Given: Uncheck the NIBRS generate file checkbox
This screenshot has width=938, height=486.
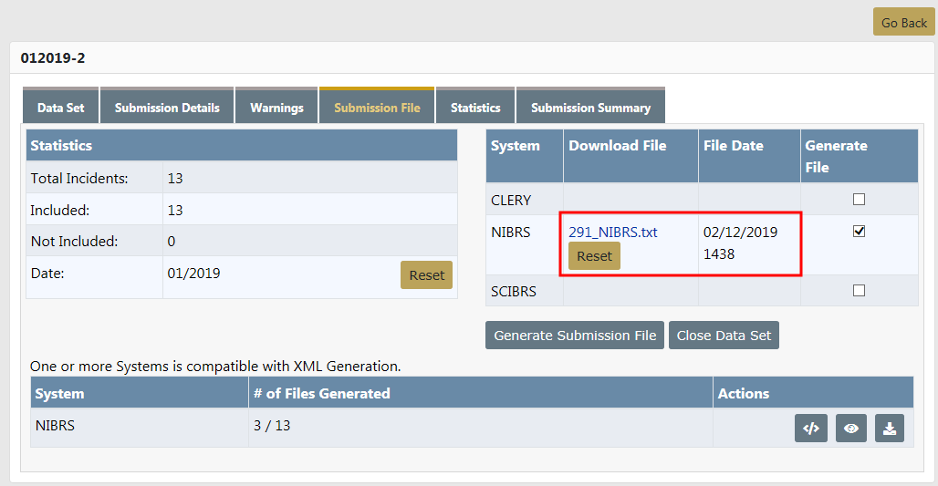Looking at the screenshot, I should pyautogui.click(x=859, y=232).
